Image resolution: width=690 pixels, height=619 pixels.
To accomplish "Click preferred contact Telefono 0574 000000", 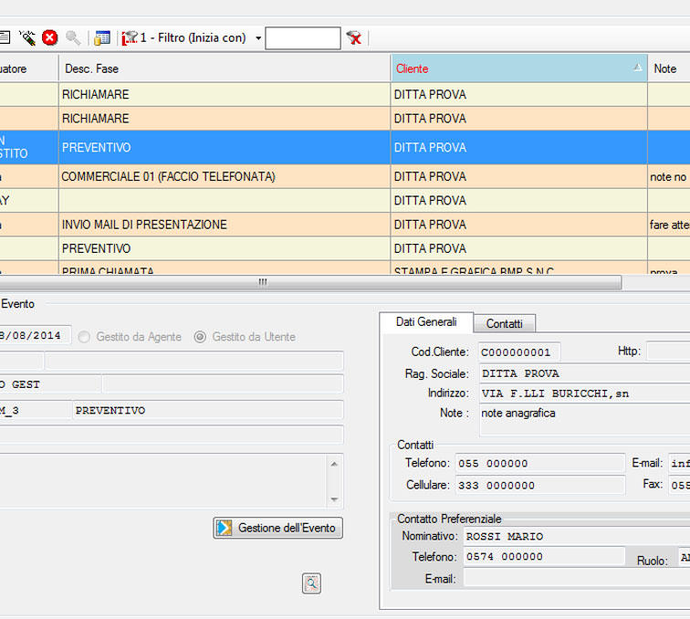I will click(x=544, y=557).
